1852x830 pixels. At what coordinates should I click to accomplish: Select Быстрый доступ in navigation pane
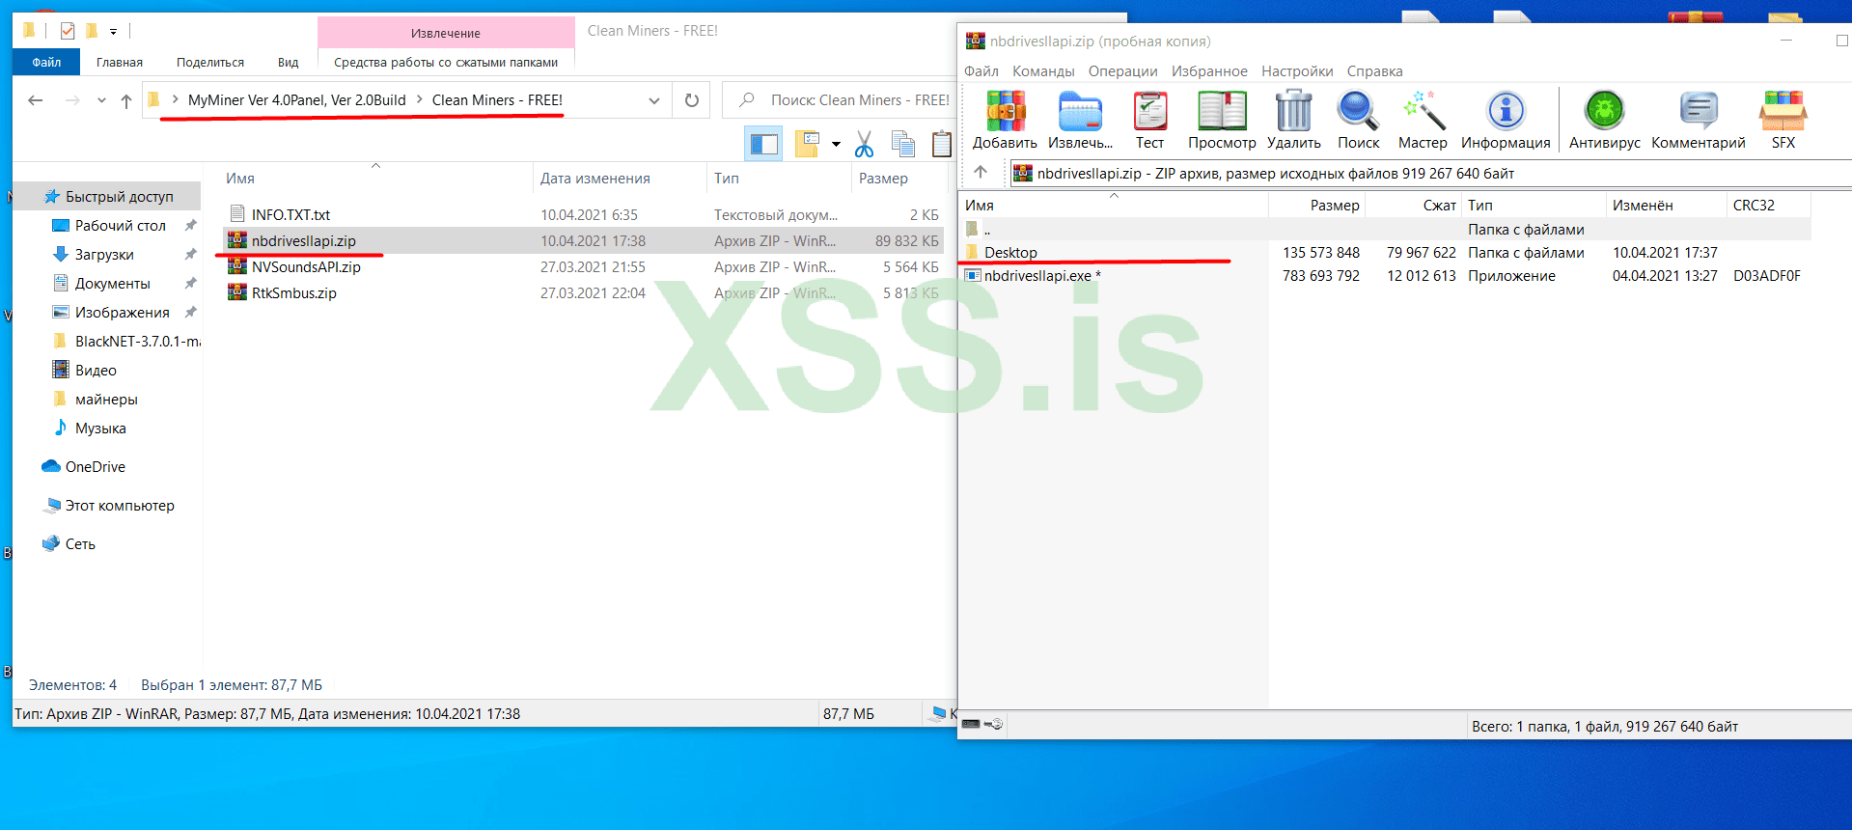tap(108, 196)
